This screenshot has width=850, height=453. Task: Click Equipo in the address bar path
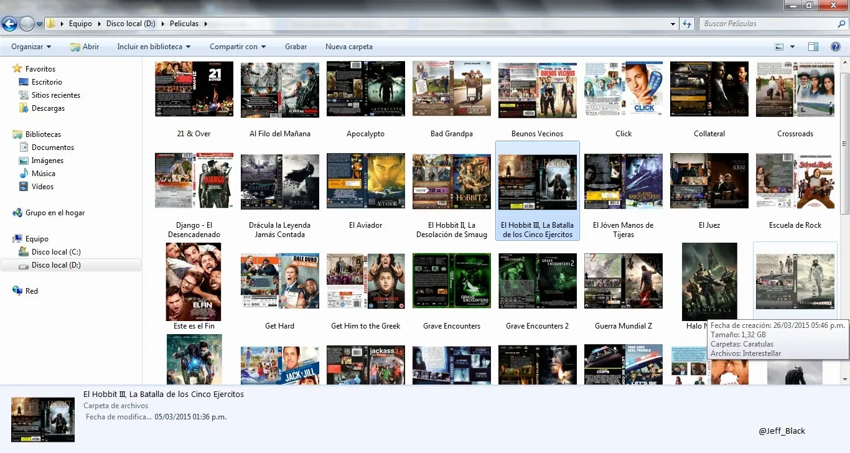coord(80,24)
